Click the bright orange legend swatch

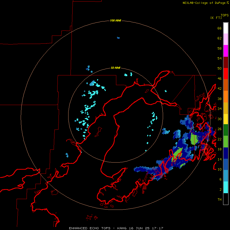click(226, 97)
